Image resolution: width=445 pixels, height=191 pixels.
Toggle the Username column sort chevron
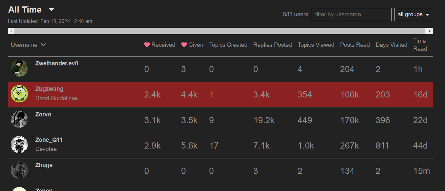[x=43, y=45]
